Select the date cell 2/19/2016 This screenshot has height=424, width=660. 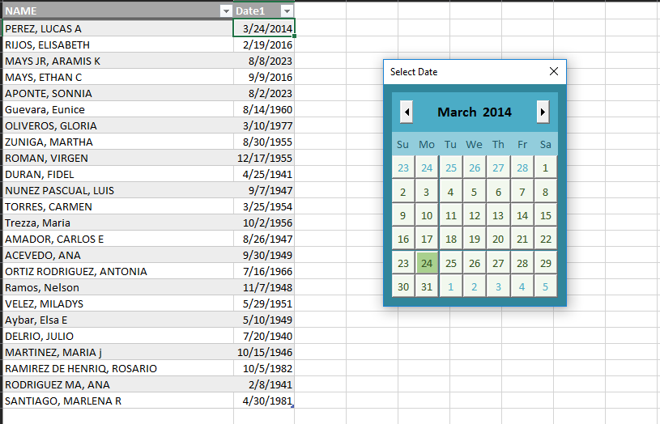(x=264, y=45)
